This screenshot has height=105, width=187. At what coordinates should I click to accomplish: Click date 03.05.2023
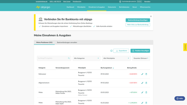pyautogui.click(x=105, y=92)
